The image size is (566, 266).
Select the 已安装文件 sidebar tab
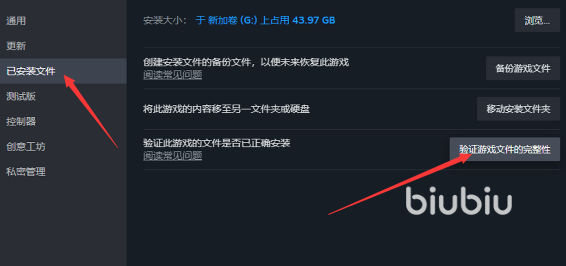(x=63, y=71)
